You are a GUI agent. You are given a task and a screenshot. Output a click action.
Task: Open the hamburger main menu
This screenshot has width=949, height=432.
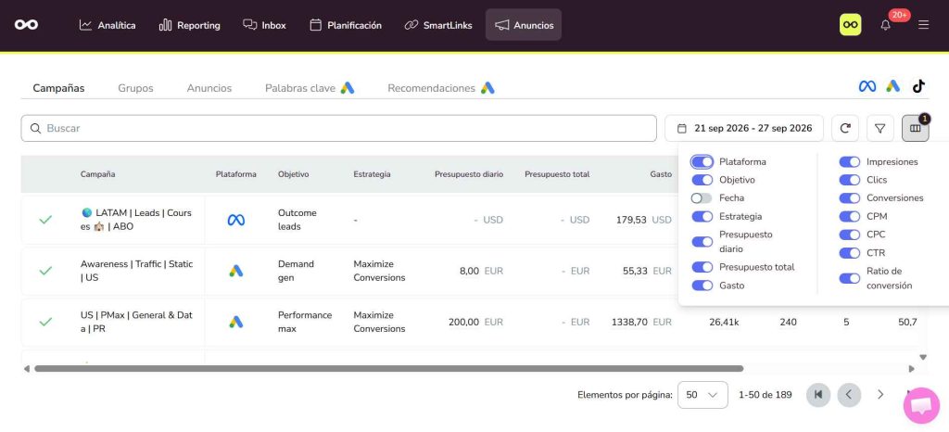923,25
